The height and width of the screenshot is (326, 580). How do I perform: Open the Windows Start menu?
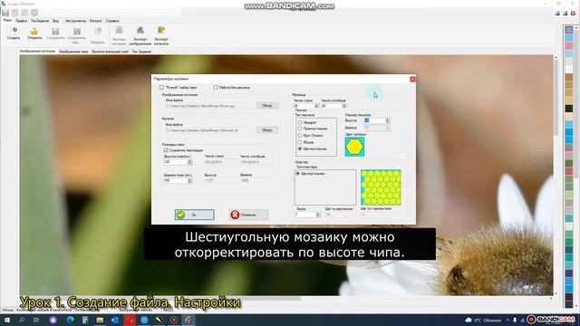click(x=6, y=320)
